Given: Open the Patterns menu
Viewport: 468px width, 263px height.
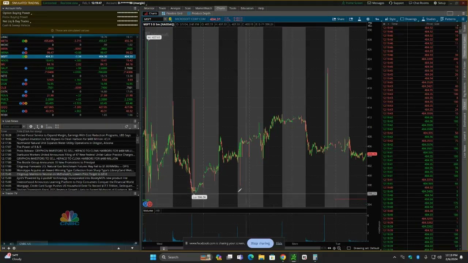Looking at the screenshot, I should [448, 19].
